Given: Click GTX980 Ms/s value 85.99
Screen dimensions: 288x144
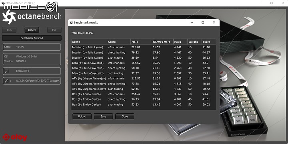Looking at the screenshot, I should click(156, 63).
